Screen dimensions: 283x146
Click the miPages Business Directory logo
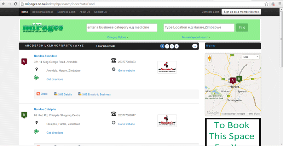(43, 28)
